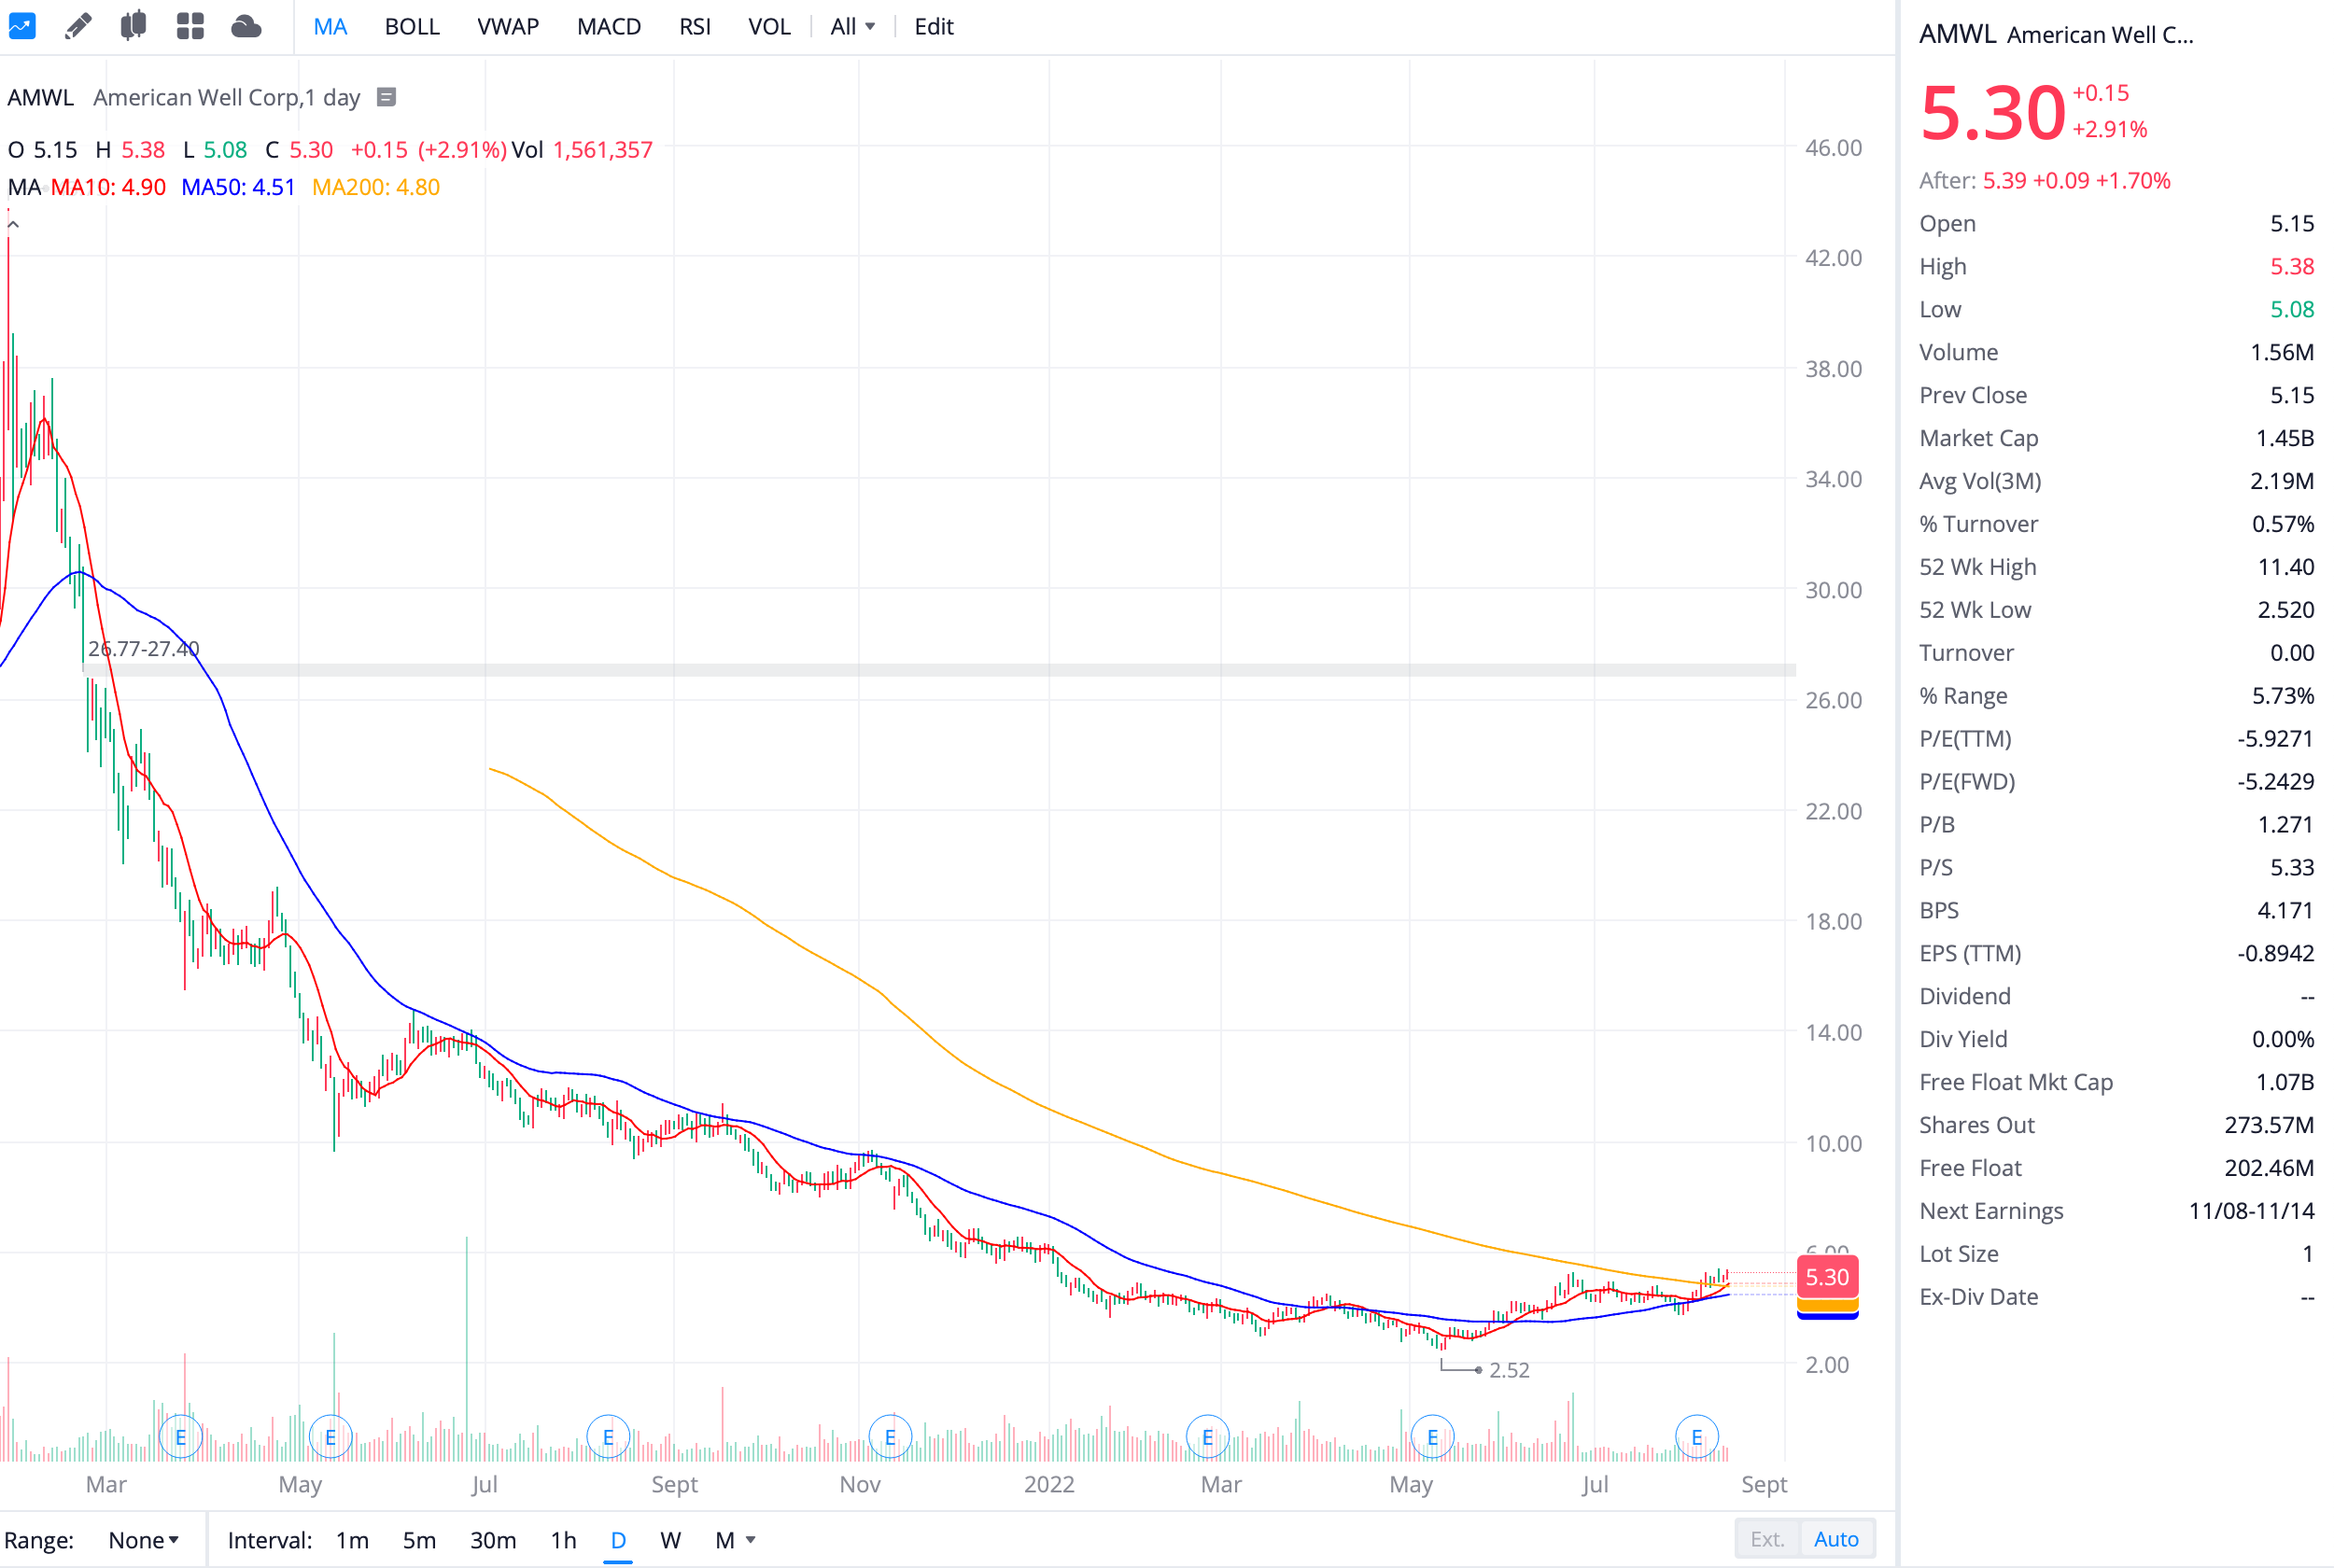The image size is (2334, 1568).
Task: Toggle the MACD indicator on
Action: coord(608,27)
